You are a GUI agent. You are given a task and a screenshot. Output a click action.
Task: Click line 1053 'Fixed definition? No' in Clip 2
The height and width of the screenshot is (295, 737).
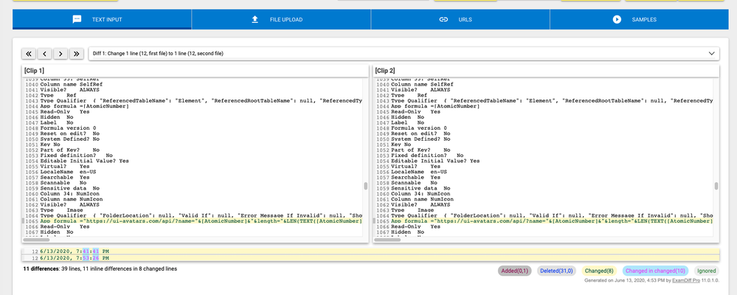coord(427,155)
